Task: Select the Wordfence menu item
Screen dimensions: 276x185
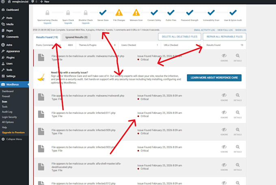Action: coord(14,85)
